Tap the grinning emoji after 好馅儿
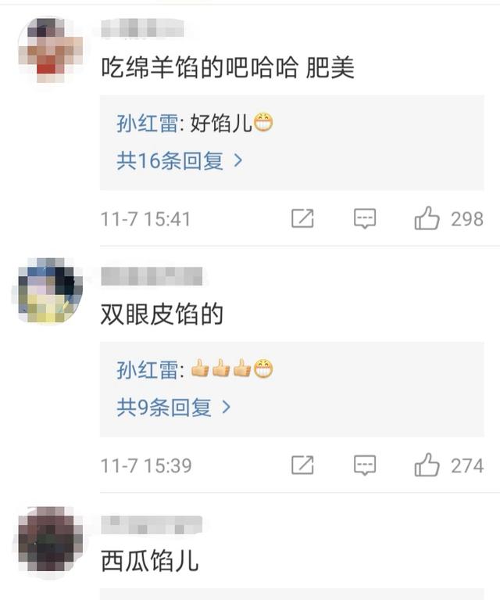 pyautogui.click(x=263, y=123)
